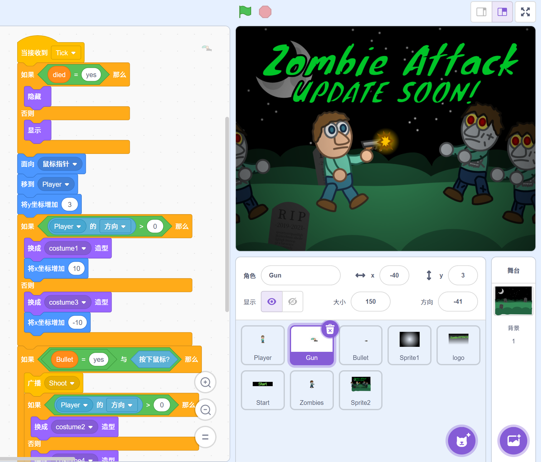Click the sprite name field Gun
The image size is (541, 462).
300,275
